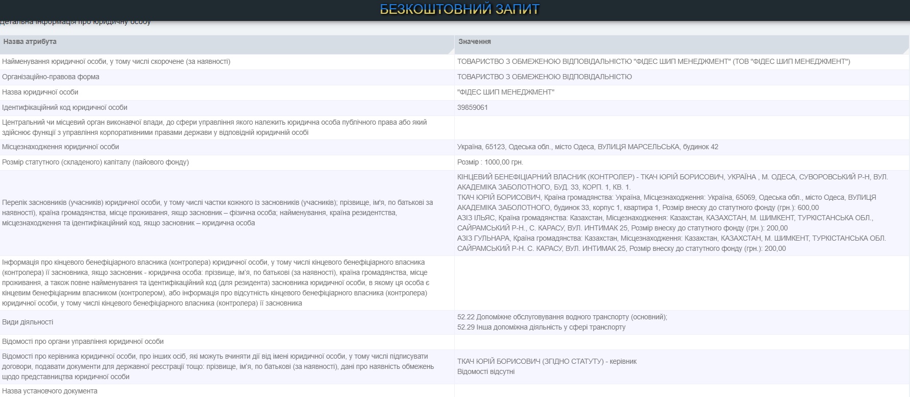This screenshot has width=910, height=397.
Task: Click the Місцезнаходження юридичної особи label
Action: tap(60, 147)
